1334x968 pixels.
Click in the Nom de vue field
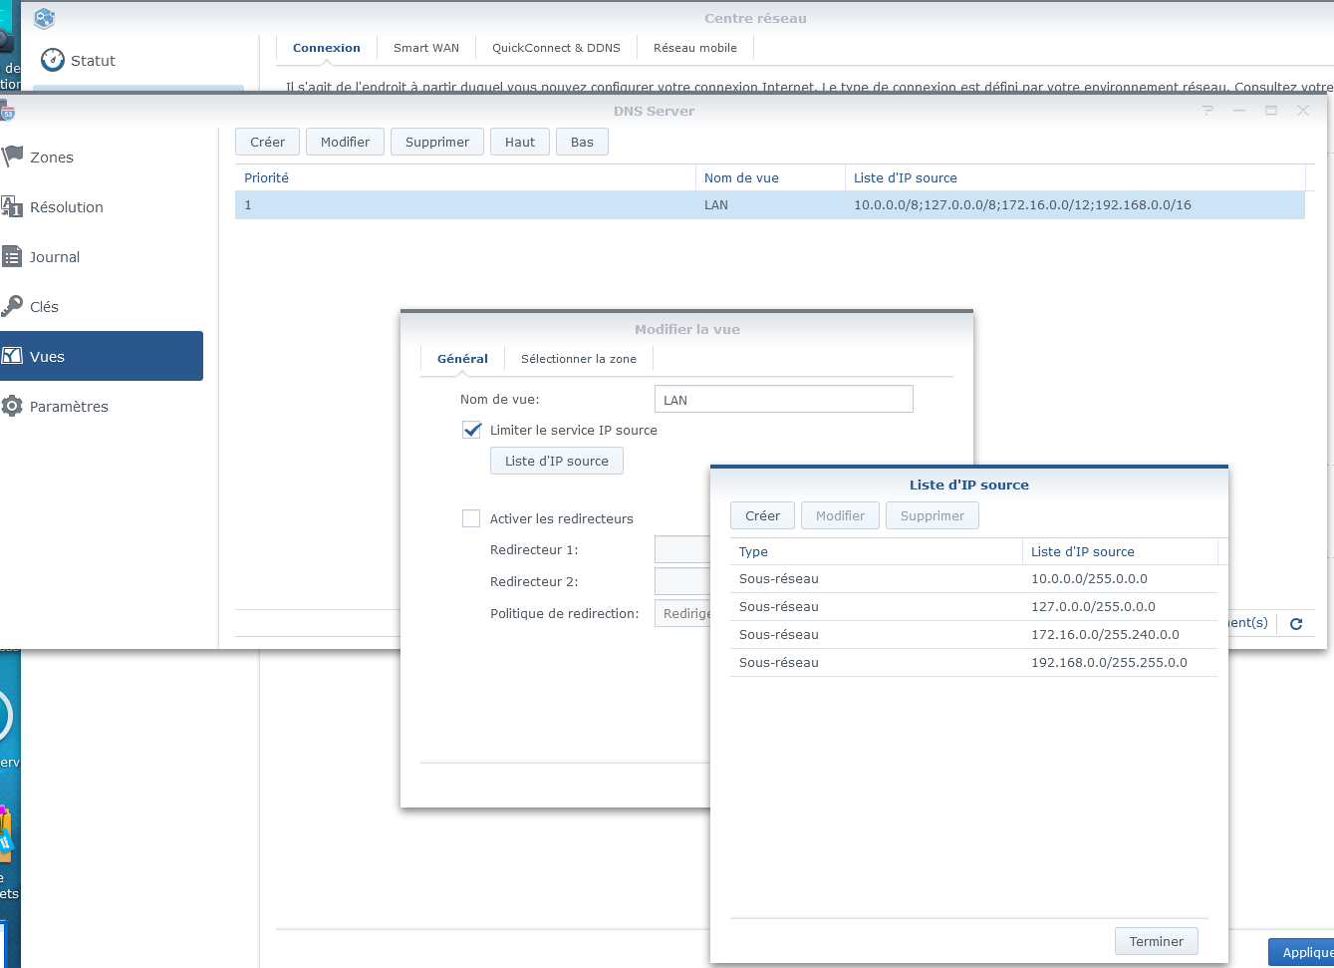pyautogui.click(x=783, y=400)
